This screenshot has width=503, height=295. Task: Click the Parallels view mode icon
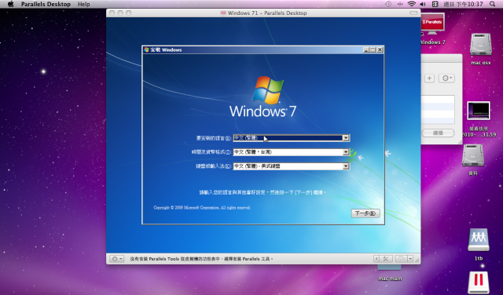[401, 259]
